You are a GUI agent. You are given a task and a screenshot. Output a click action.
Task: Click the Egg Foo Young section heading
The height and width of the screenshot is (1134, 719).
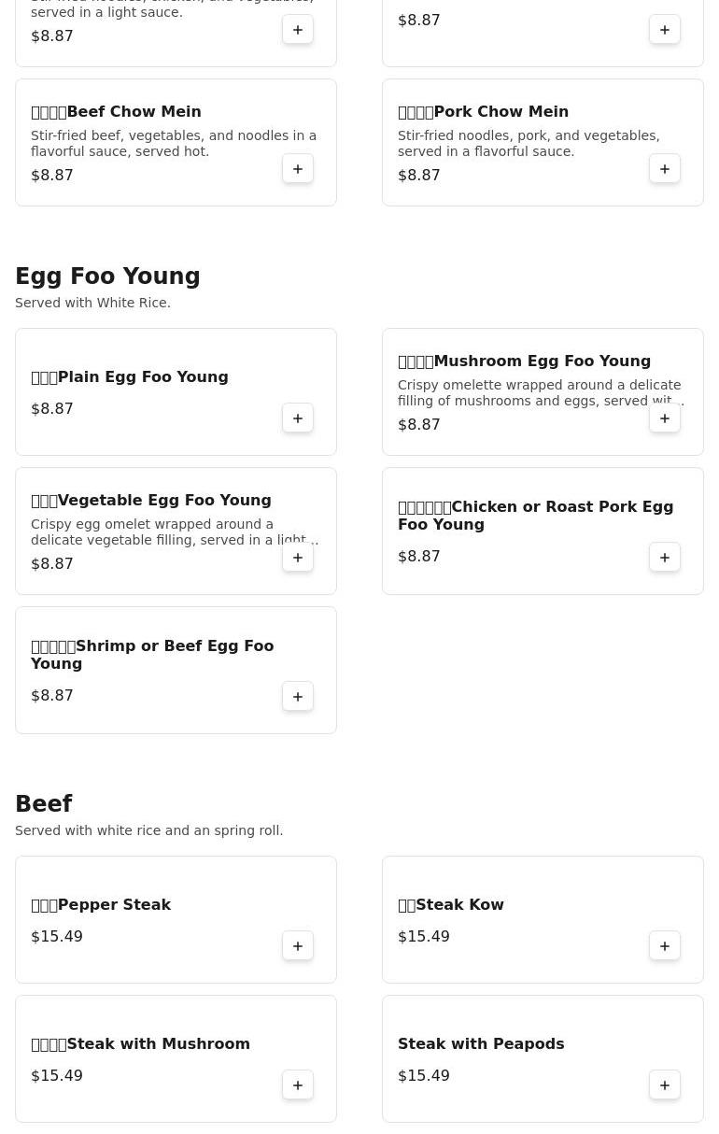[x=107, y=276]
